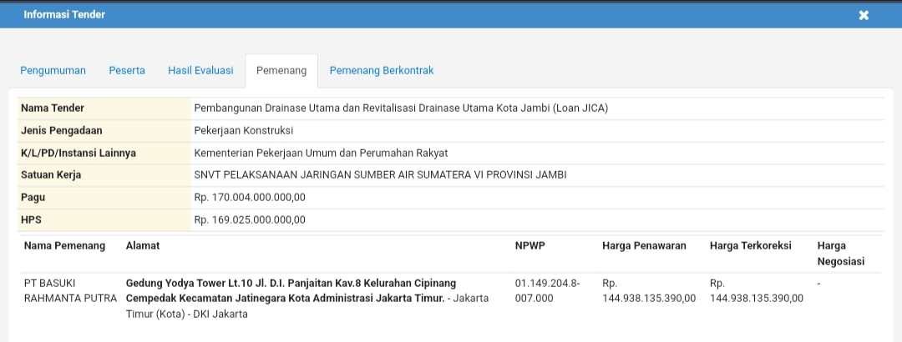
Task: Select the HPS value Rp. 169.025.000.000,00
Action: tap(250, 219)
